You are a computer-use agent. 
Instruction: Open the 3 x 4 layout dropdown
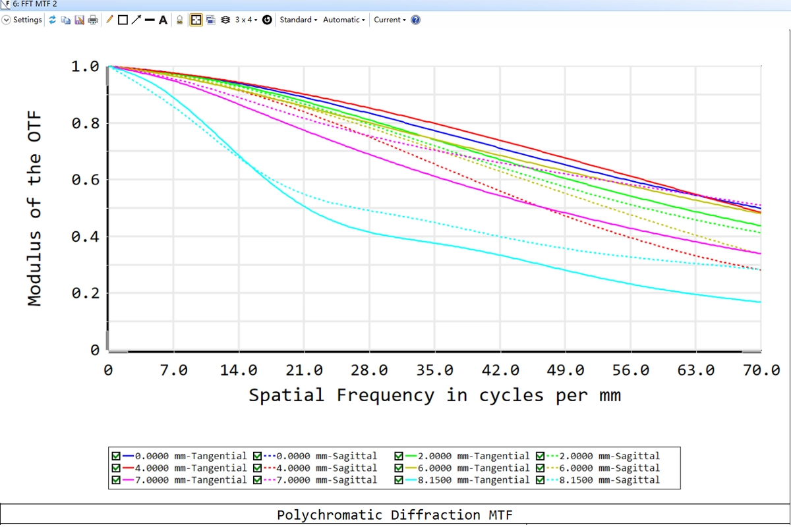247,20
